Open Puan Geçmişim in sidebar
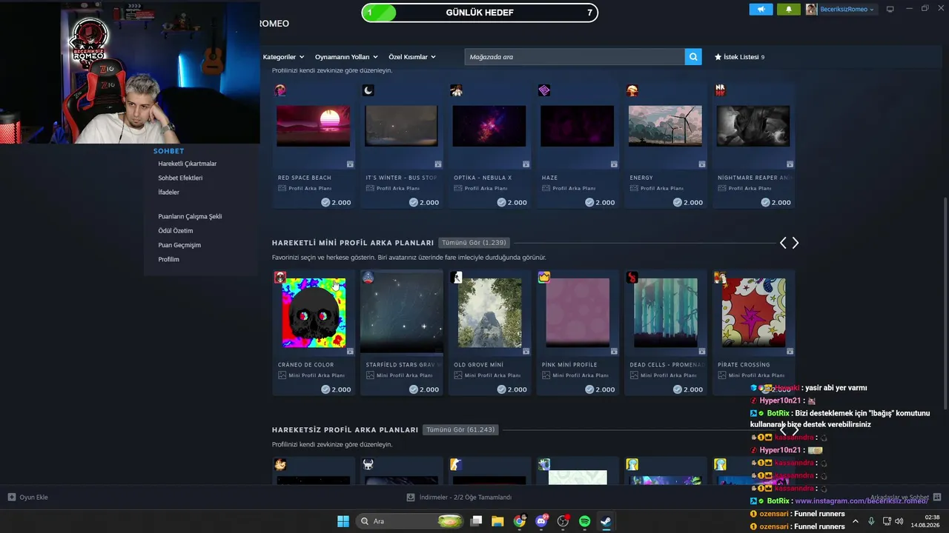 click(179, 245)
